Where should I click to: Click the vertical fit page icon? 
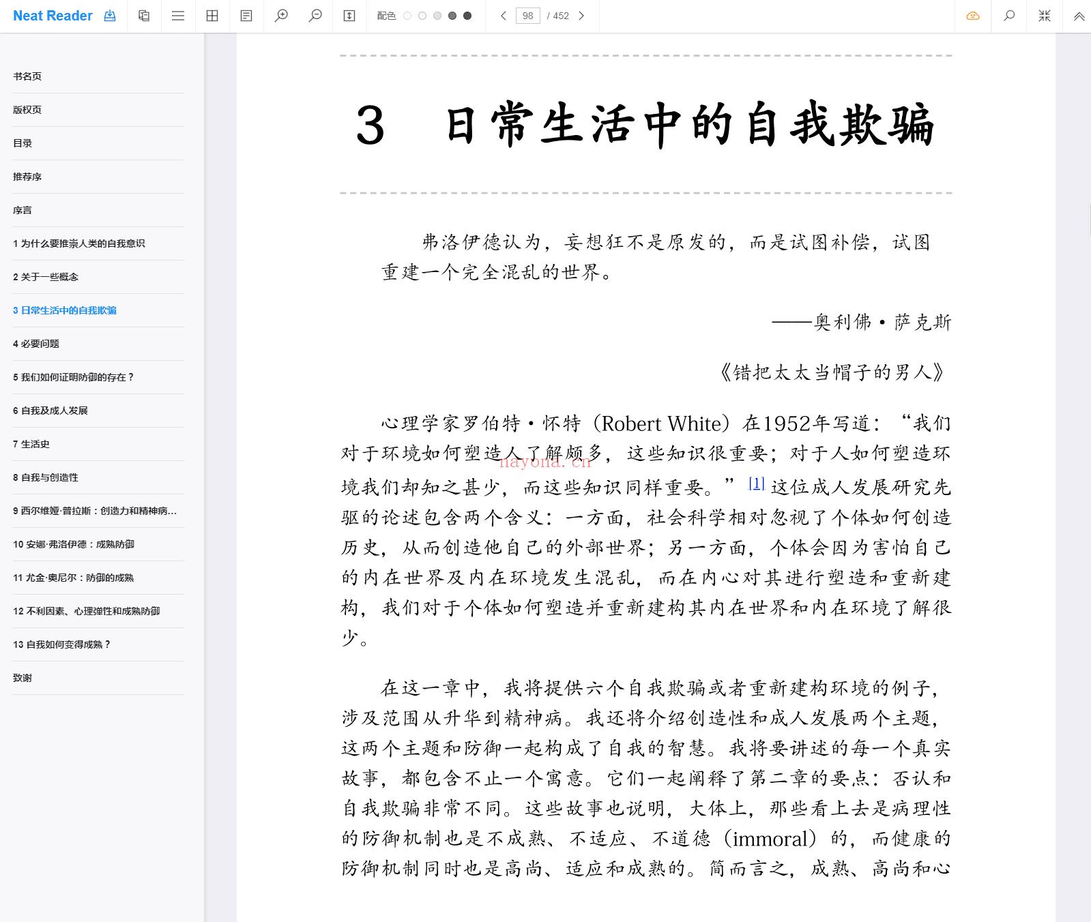click(349, 16)
